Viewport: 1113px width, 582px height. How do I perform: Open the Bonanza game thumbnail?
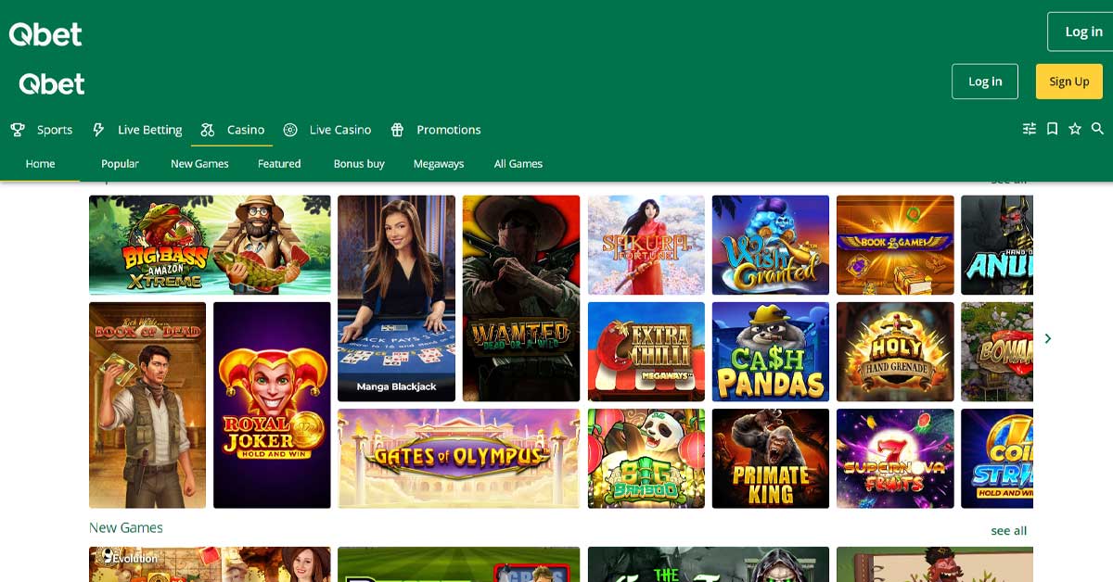(x=997, y=351)
